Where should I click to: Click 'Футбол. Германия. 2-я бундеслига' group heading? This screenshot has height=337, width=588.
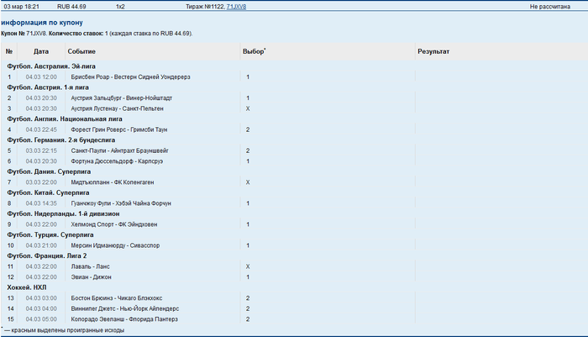[x=61, y=140]
